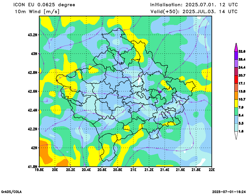Click the 43.2N latitude label
Image resolution: width=251 pixels, height=194 pixels.
pyautogui.click(x=33, y=35)
